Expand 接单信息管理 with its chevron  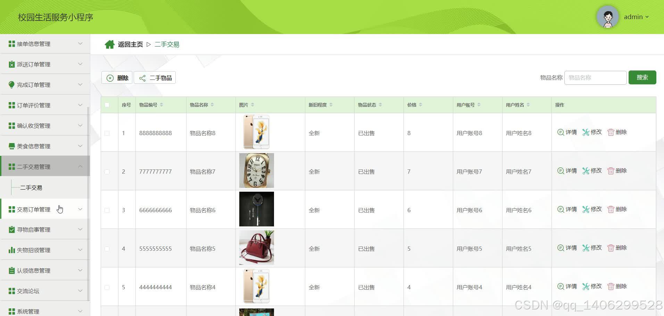point(80,43)
